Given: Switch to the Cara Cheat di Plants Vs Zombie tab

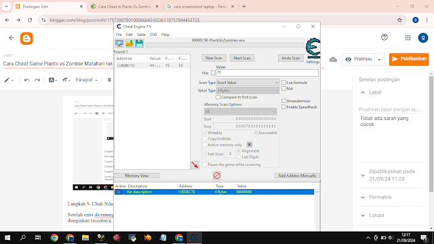Looking at the screenshot, I should click(125, 6).
